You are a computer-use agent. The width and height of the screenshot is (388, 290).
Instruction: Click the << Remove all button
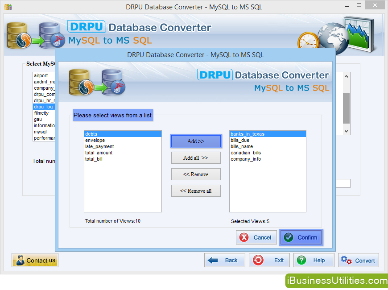click(196, 191)
